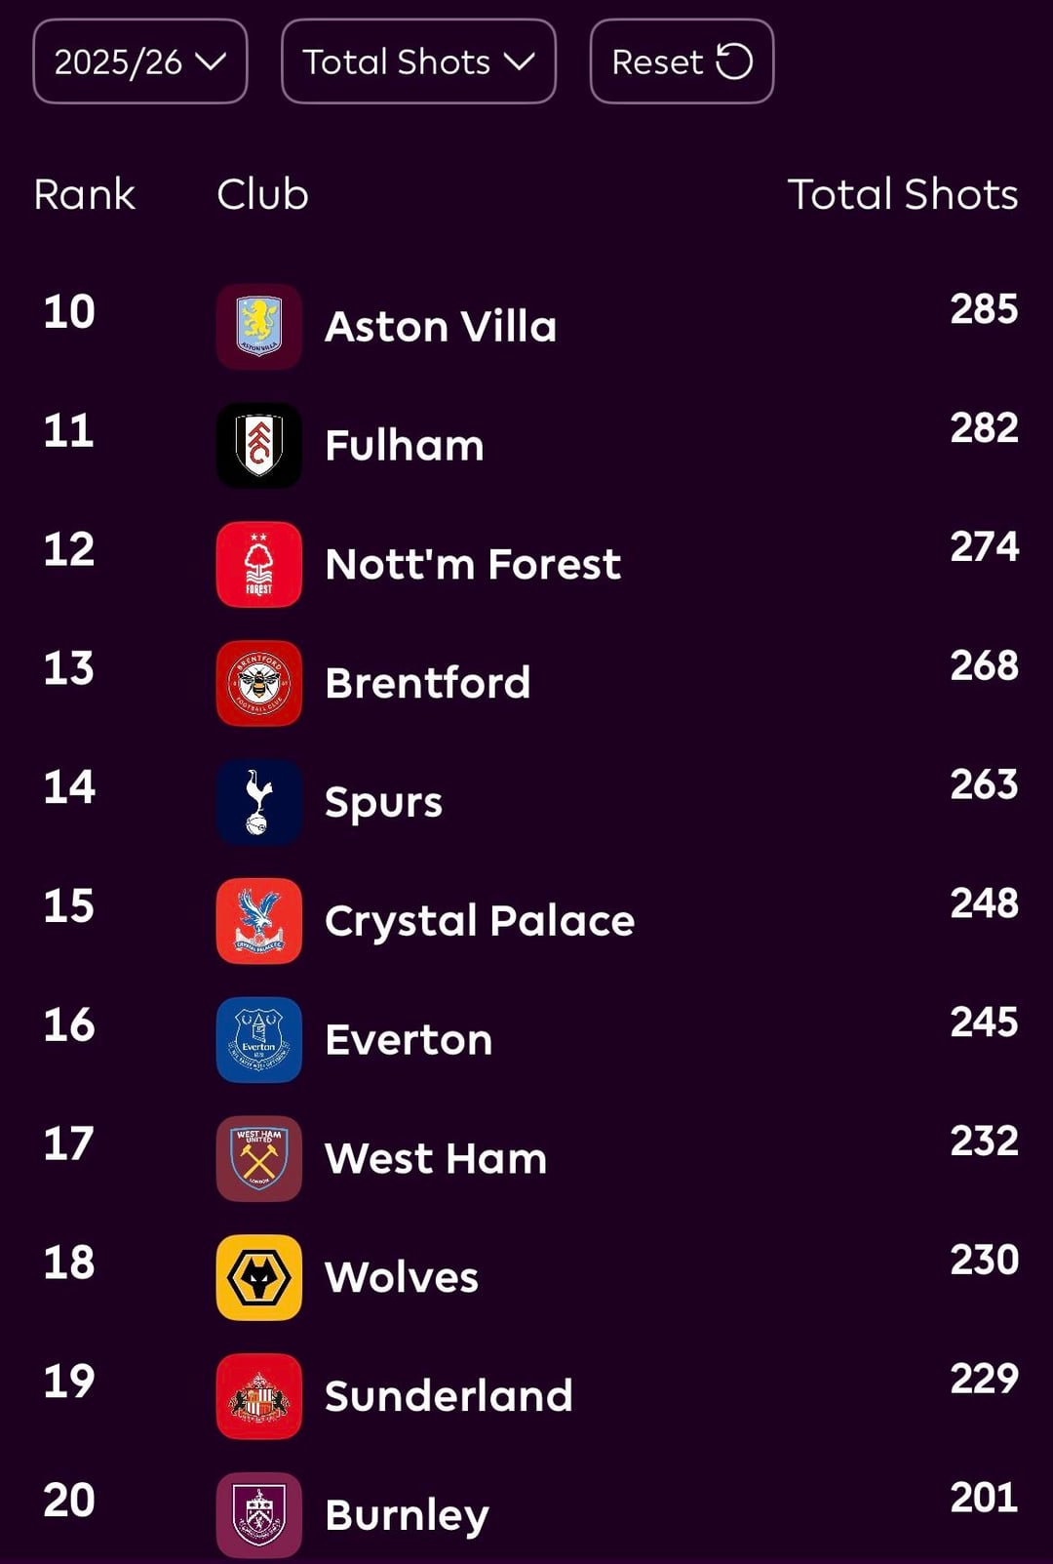Click the Rank column header
1053x1564 pixels.
84,194
